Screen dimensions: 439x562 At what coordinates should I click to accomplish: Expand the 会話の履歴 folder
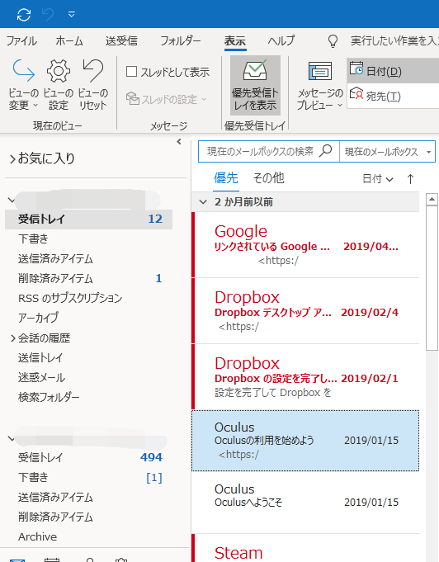click(13, 338)
